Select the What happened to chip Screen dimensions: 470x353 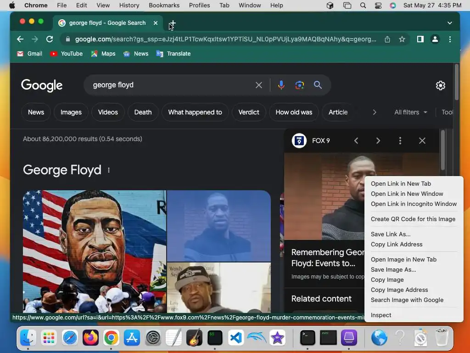pyautogui.click(x=195, y=112)
